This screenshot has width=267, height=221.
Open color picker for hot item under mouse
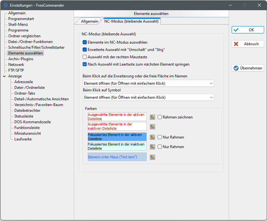click(x=152, y=157)
